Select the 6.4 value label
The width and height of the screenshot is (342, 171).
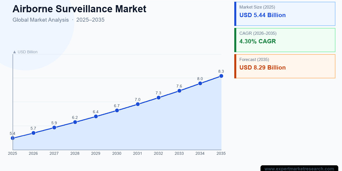(x=96, y=112)
